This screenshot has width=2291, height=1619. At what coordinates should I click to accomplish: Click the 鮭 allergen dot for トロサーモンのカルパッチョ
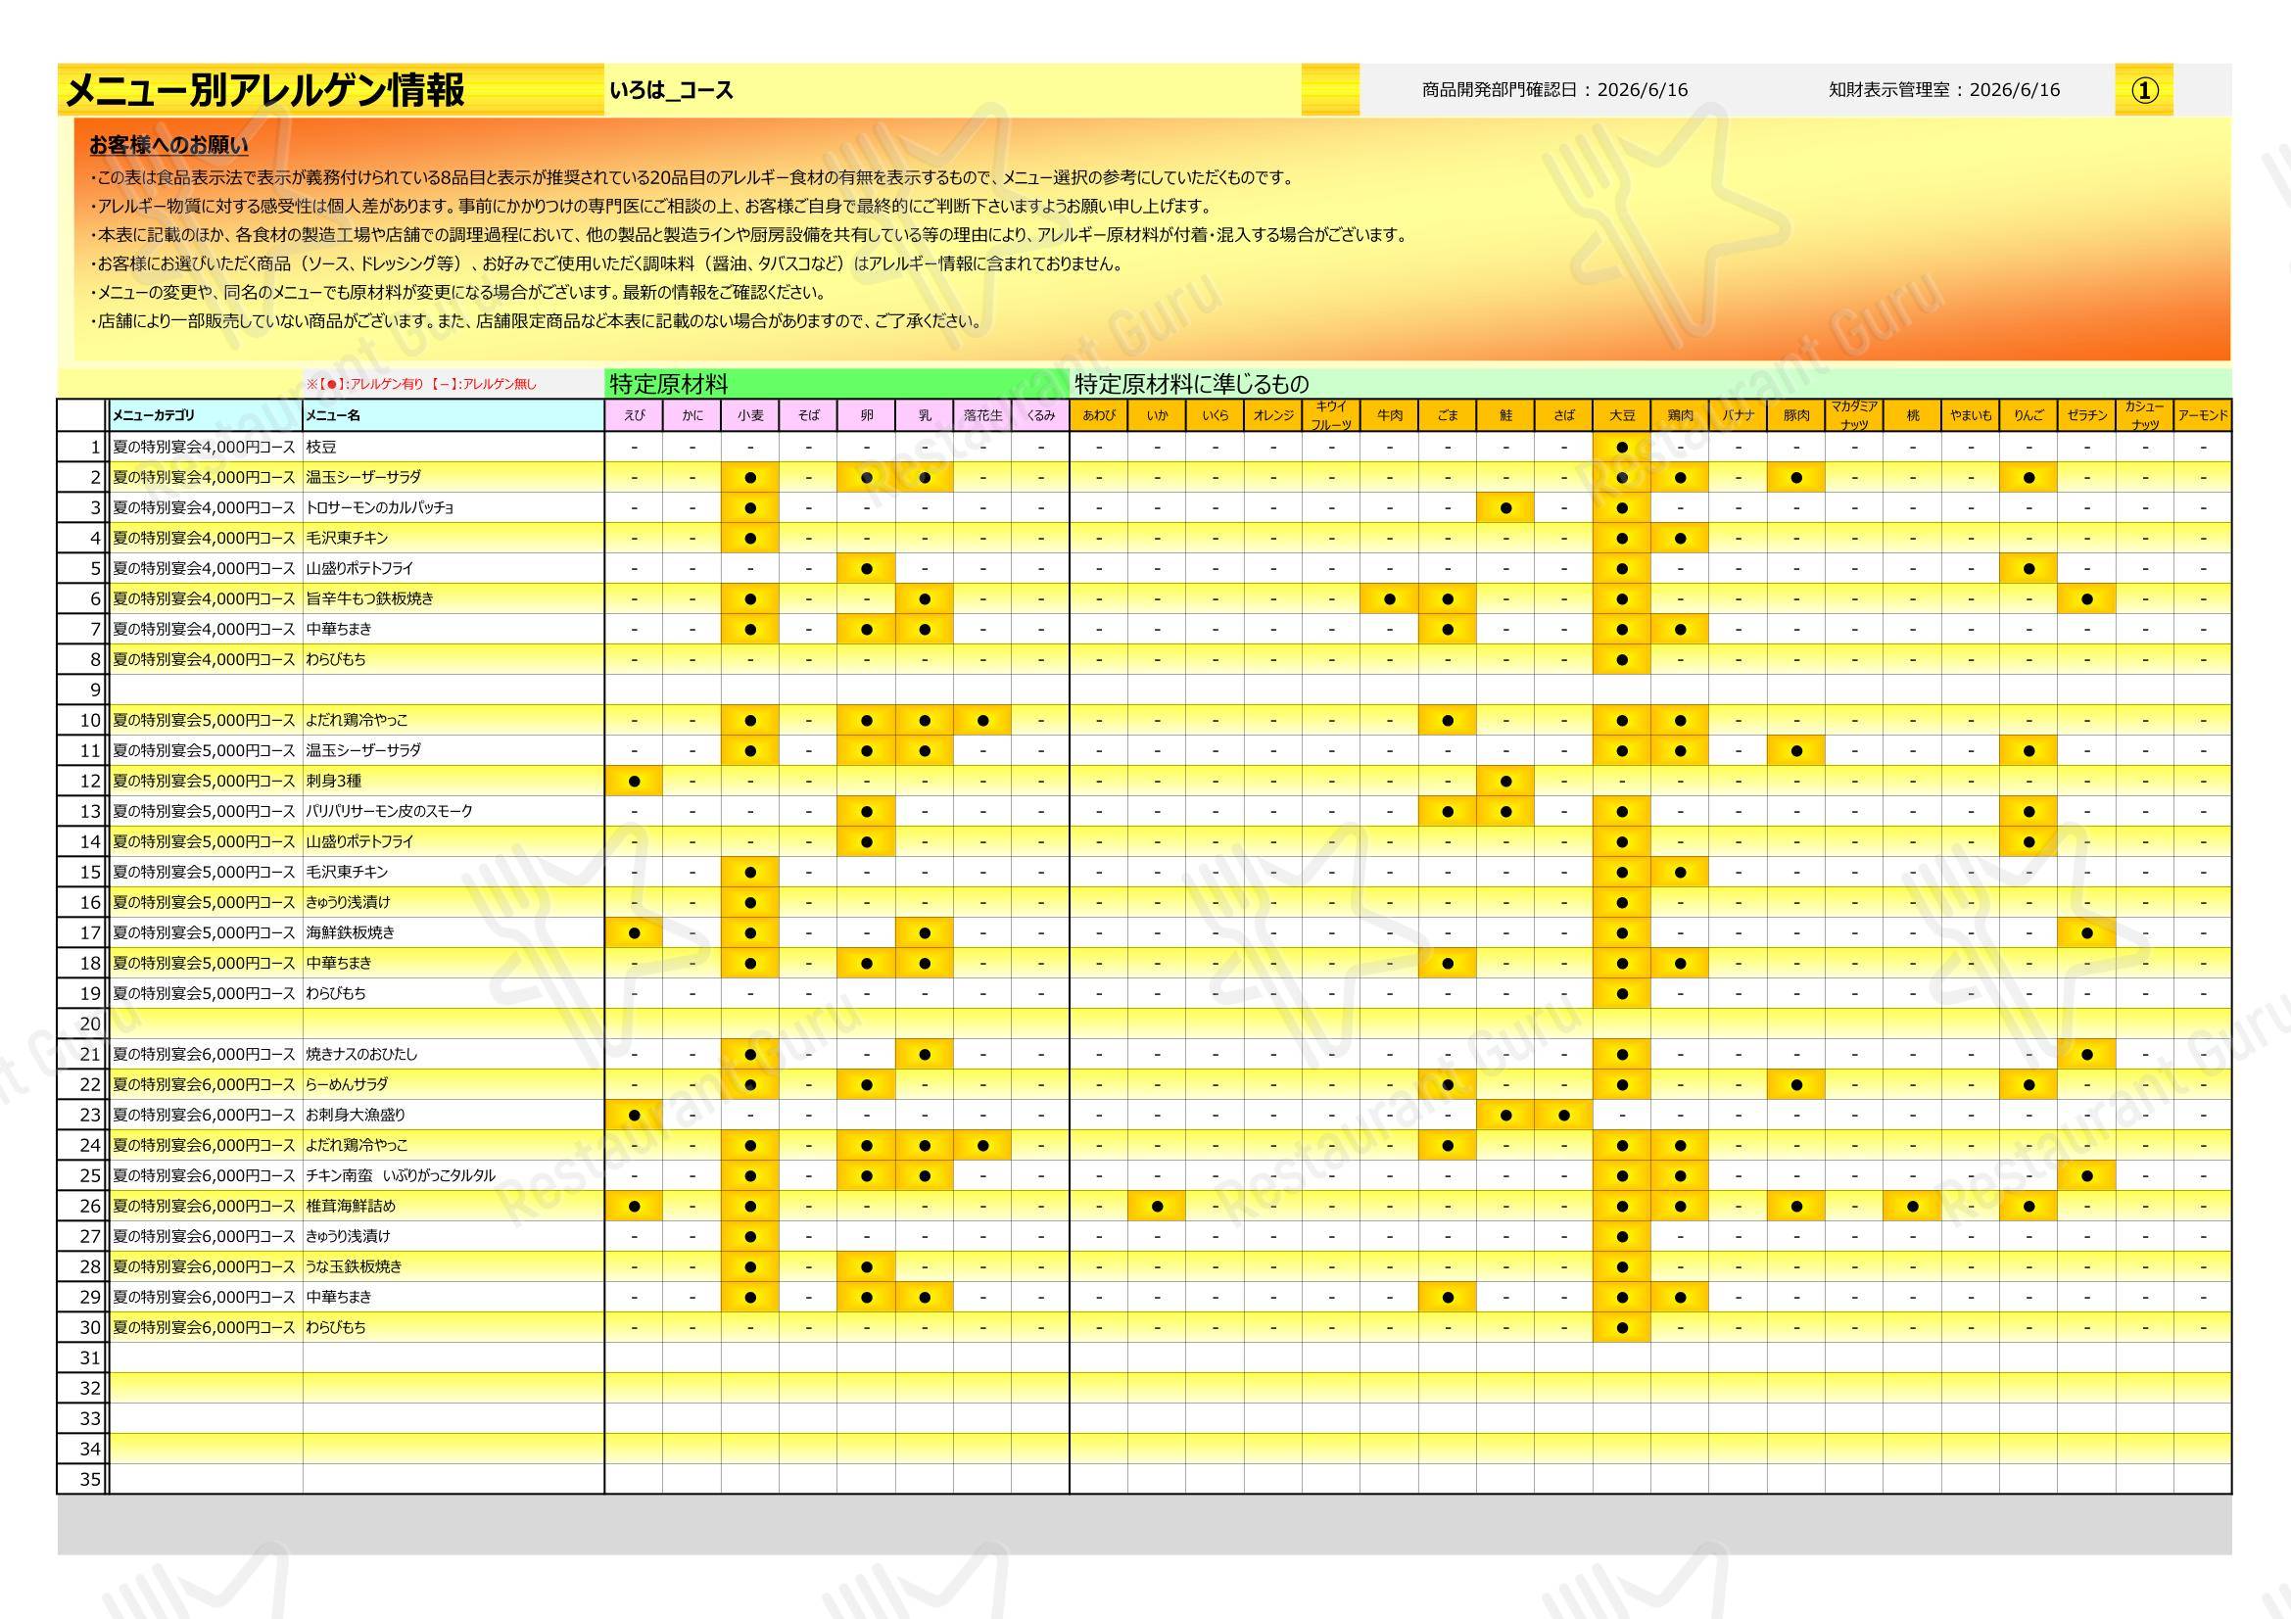[x=1505, y=507]
